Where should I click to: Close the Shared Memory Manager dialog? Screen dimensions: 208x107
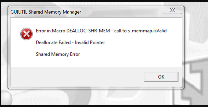[172, 10]
